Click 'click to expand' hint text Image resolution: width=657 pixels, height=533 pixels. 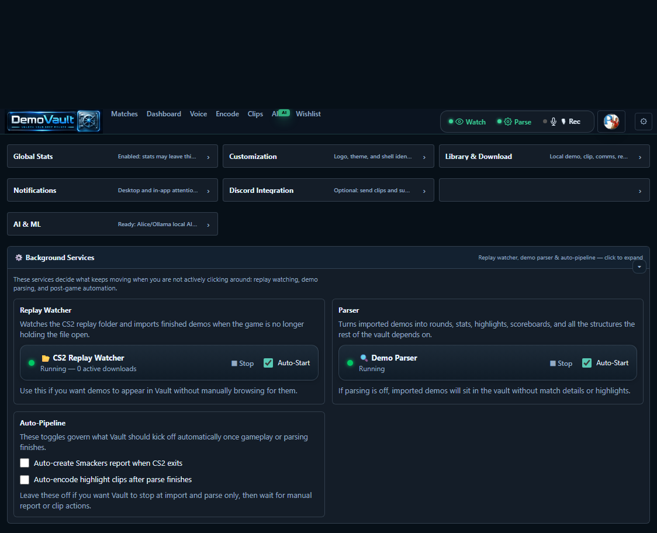624,258
